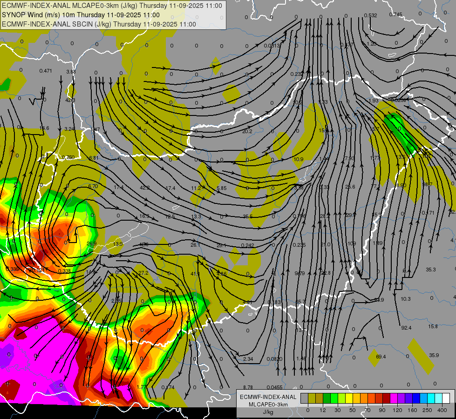
Task: Click the '4.26' value on the map
Action: pos(222,274)
